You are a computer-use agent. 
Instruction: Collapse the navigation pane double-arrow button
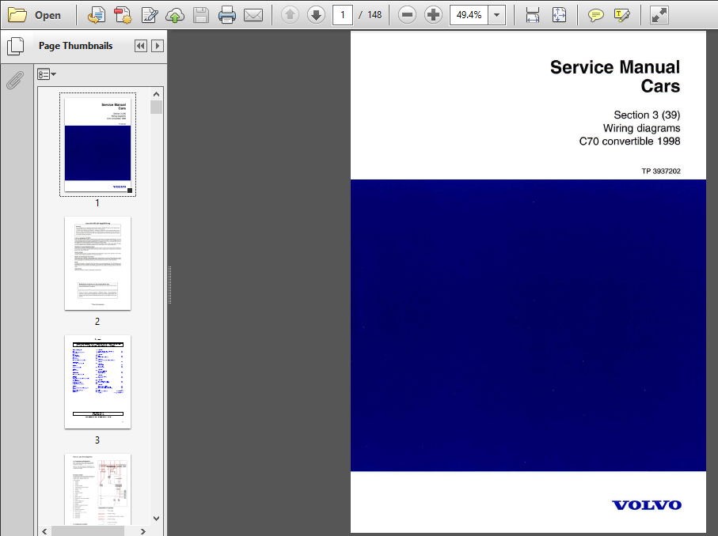point(141,46)
